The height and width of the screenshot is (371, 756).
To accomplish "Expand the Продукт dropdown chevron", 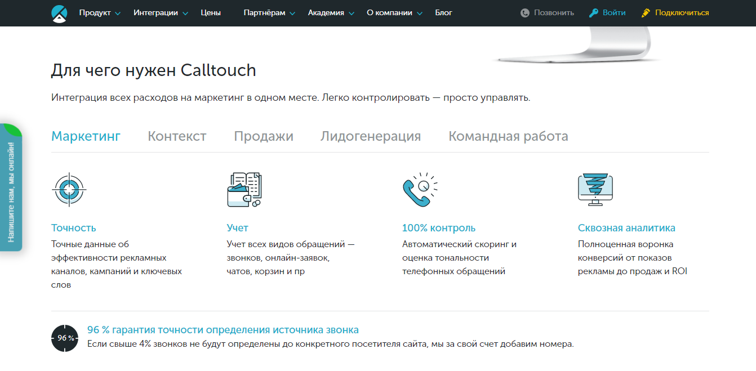I will click(x=118, y=14).
